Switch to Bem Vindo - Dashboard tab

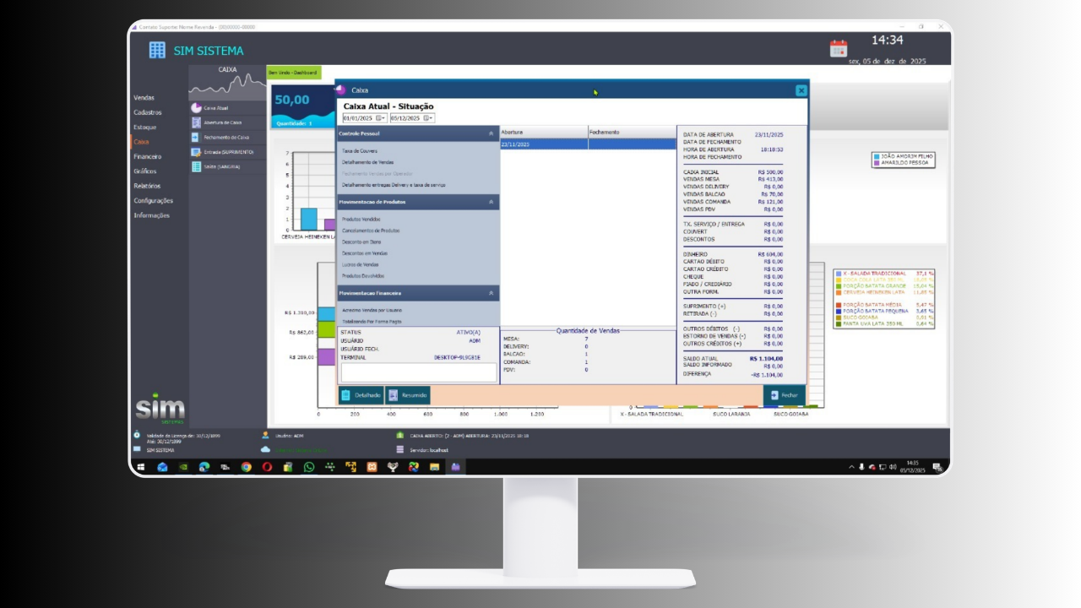(287, 73)
